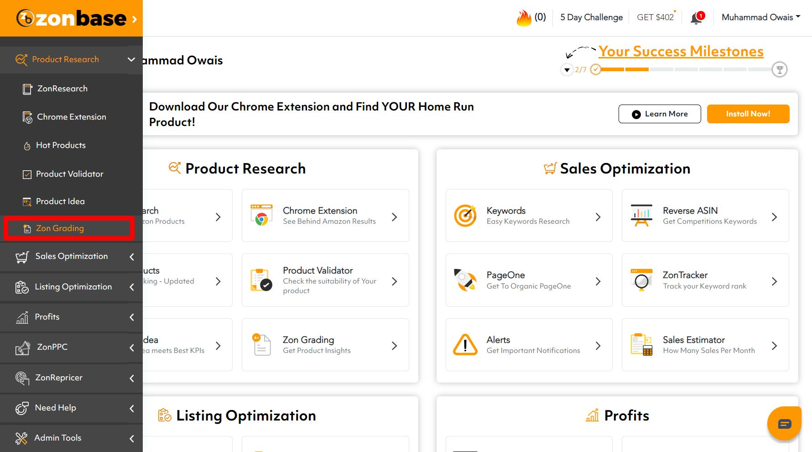Viewport: 812px width, 452px height.
Task: Expand the Listing Optimization sidebar chevron
Action: pos(132,287)
